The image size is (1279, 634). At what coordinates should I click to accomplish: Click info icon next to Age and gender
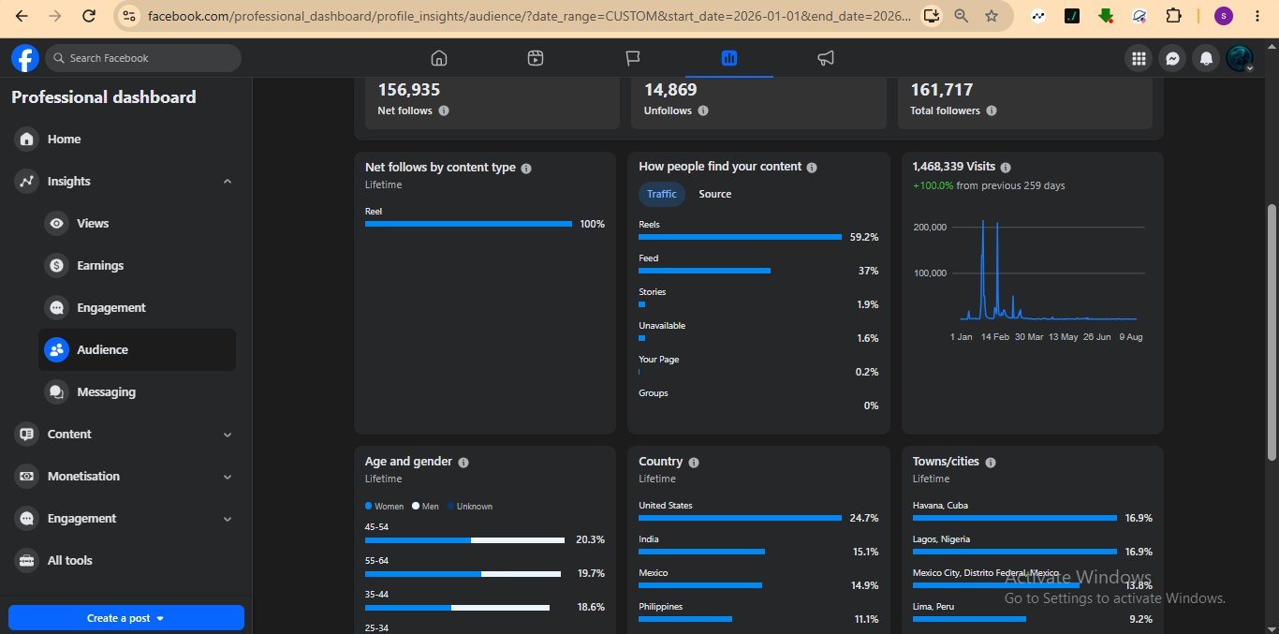click(x=463, y=463)
